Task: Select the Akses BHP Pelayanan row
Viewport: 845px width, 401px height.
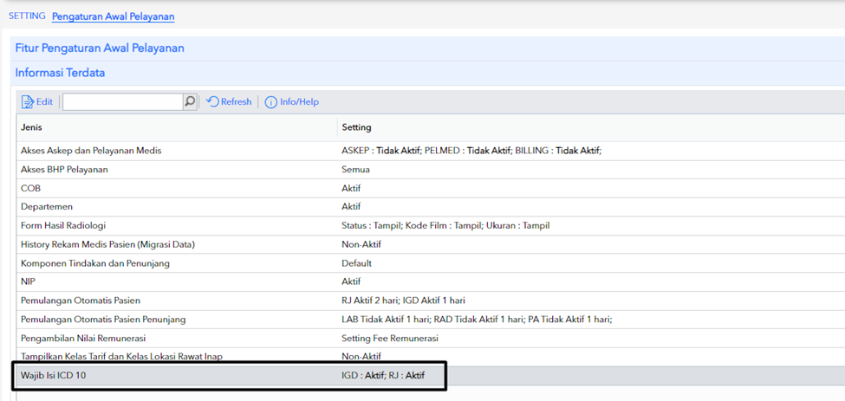Action: (x=64, y=170)
